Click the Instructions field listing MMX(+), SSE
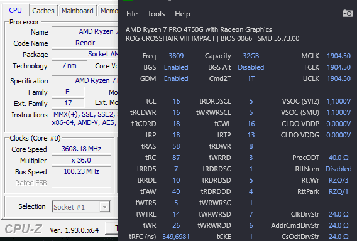The height and width of the screenshot is (241, 357). tap(85, 119)
